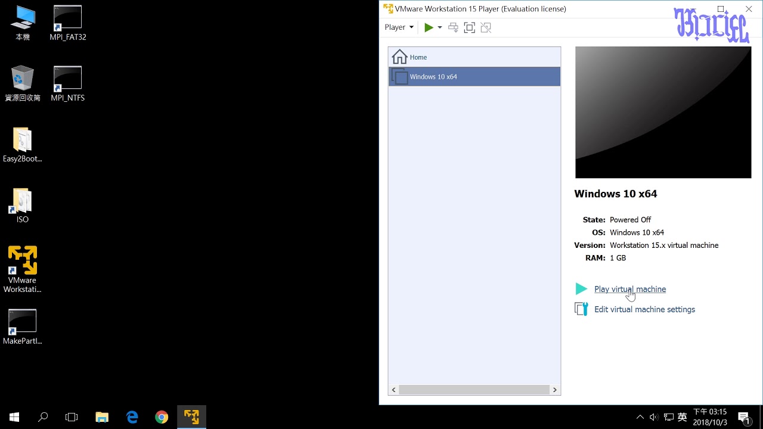Screen dimensions: 763x429
Task: Click the Powered Off state value
Action: pos(631,220)
